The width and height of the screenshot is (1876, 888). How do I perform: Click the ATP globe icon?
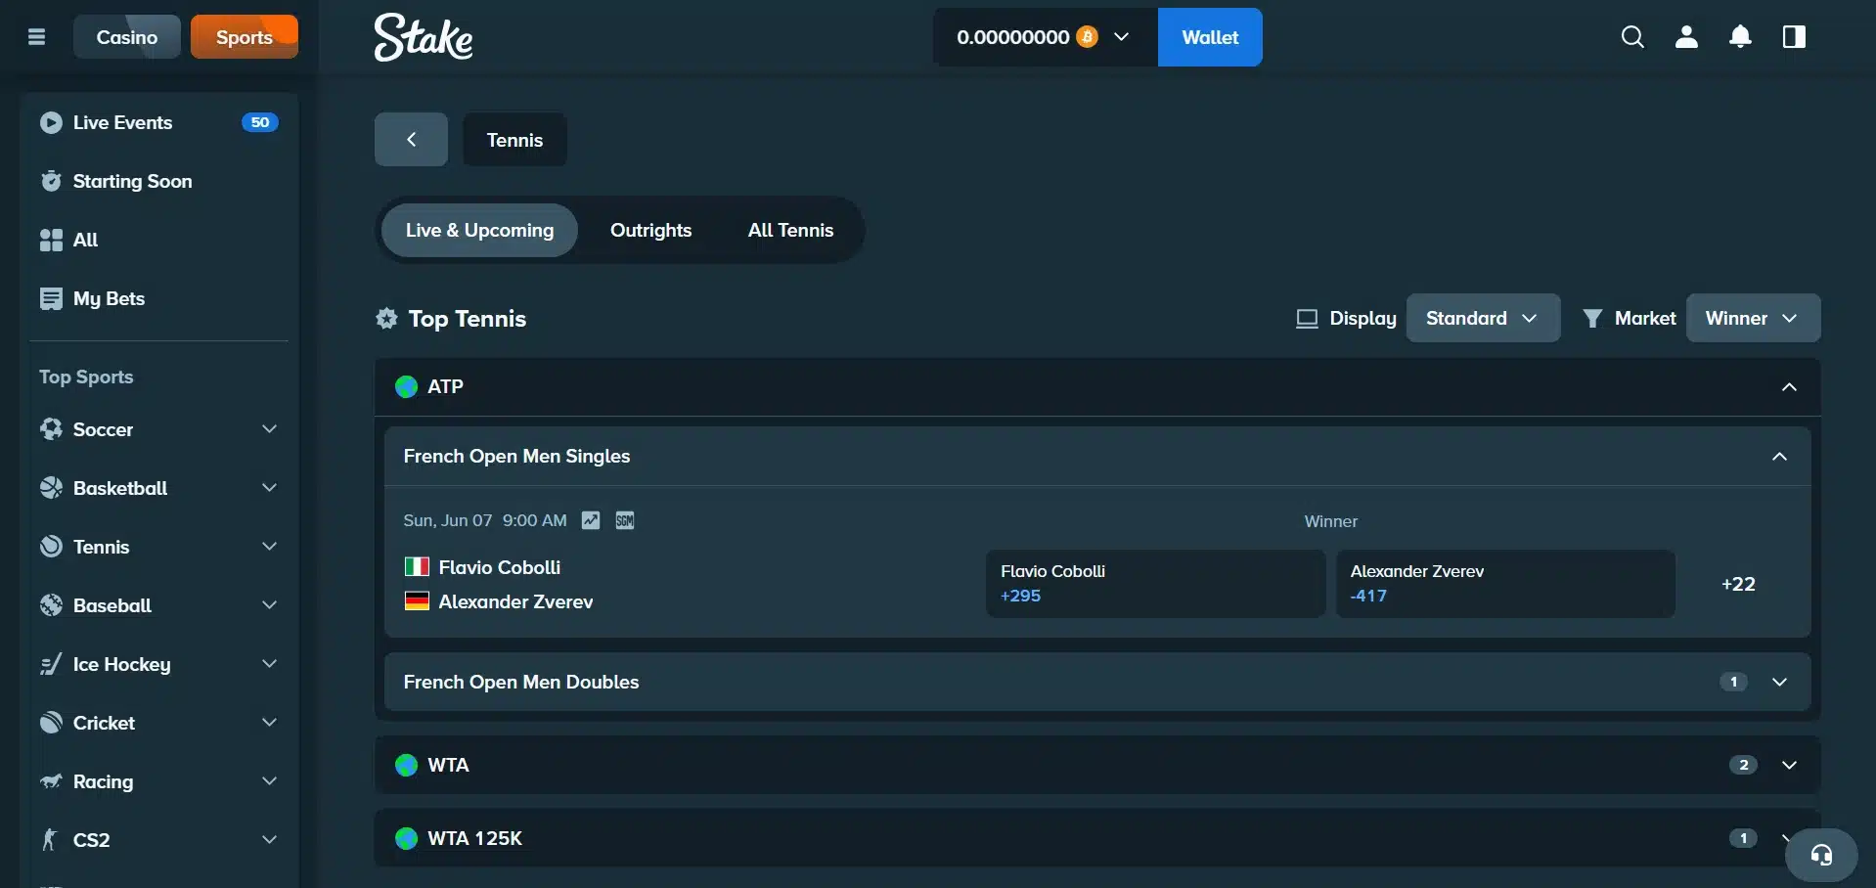click(x=406, y=387)
